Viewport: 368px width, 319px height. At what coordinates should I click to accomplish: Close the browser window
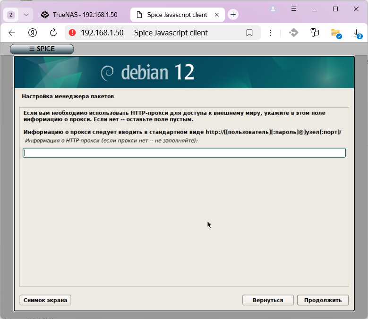click(x=356, y=9)
